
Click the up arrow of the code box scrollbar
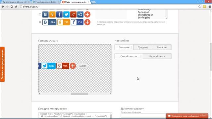(x=111, y=114)
